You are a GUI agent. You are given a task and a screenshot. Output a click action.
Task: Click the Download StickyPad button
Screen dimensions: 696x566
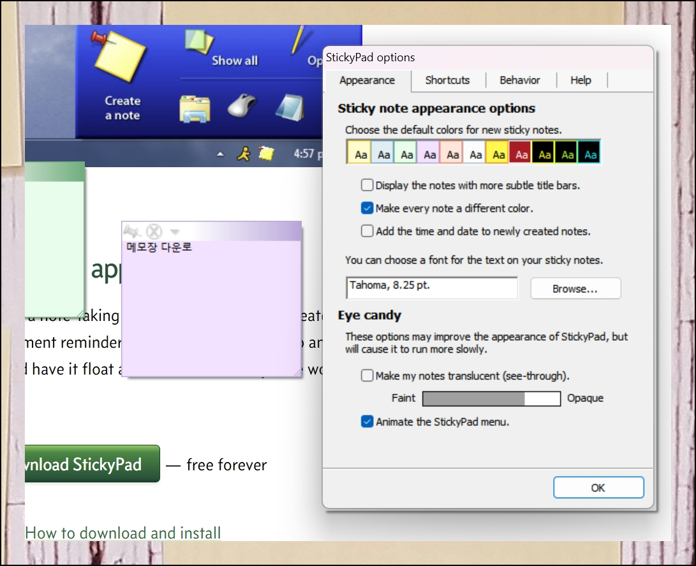(92, 464)
